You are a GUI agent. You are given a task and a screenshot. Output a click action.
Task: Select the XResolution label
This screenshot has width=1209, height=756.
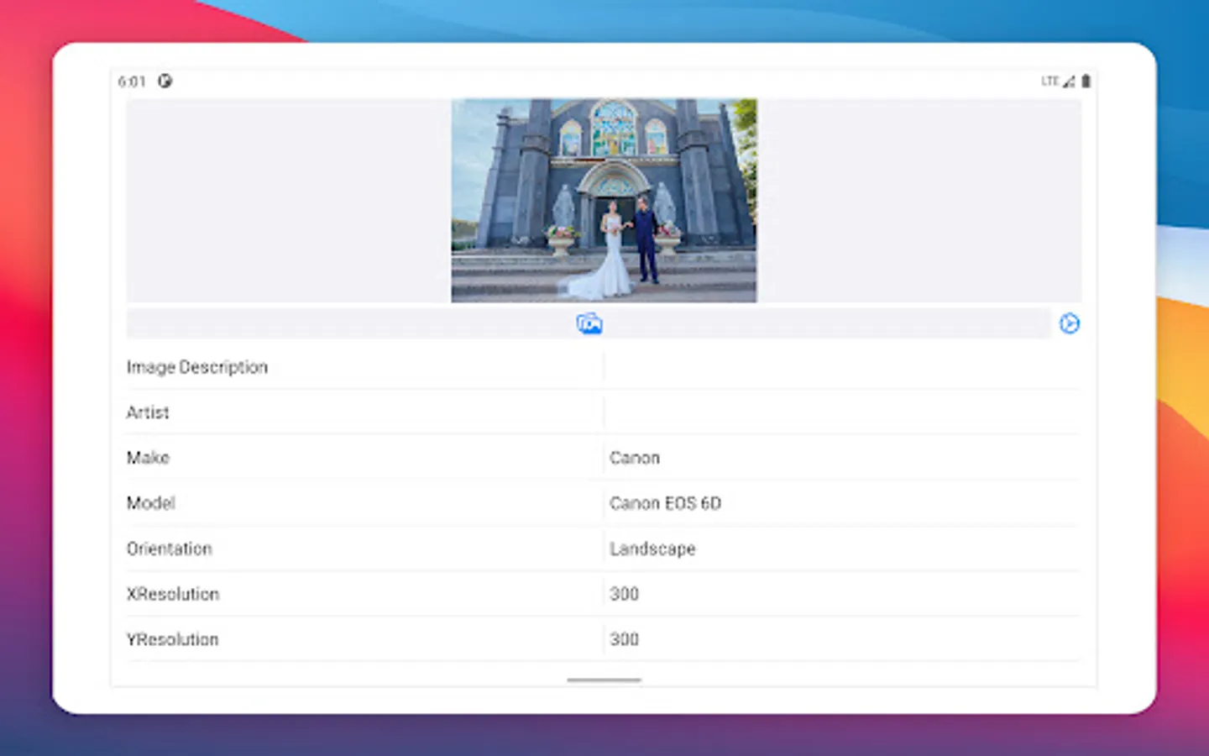tap(173, 594)
